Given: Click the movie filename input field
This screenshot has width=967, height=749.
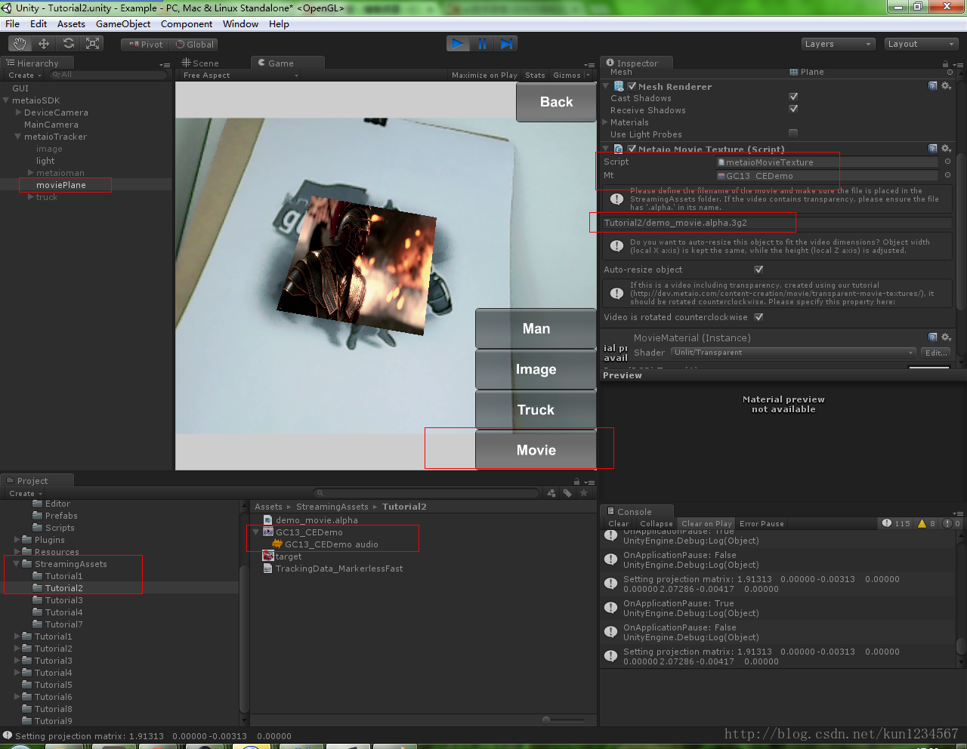Looking at the screenshot, I should (x=777, y=223).
